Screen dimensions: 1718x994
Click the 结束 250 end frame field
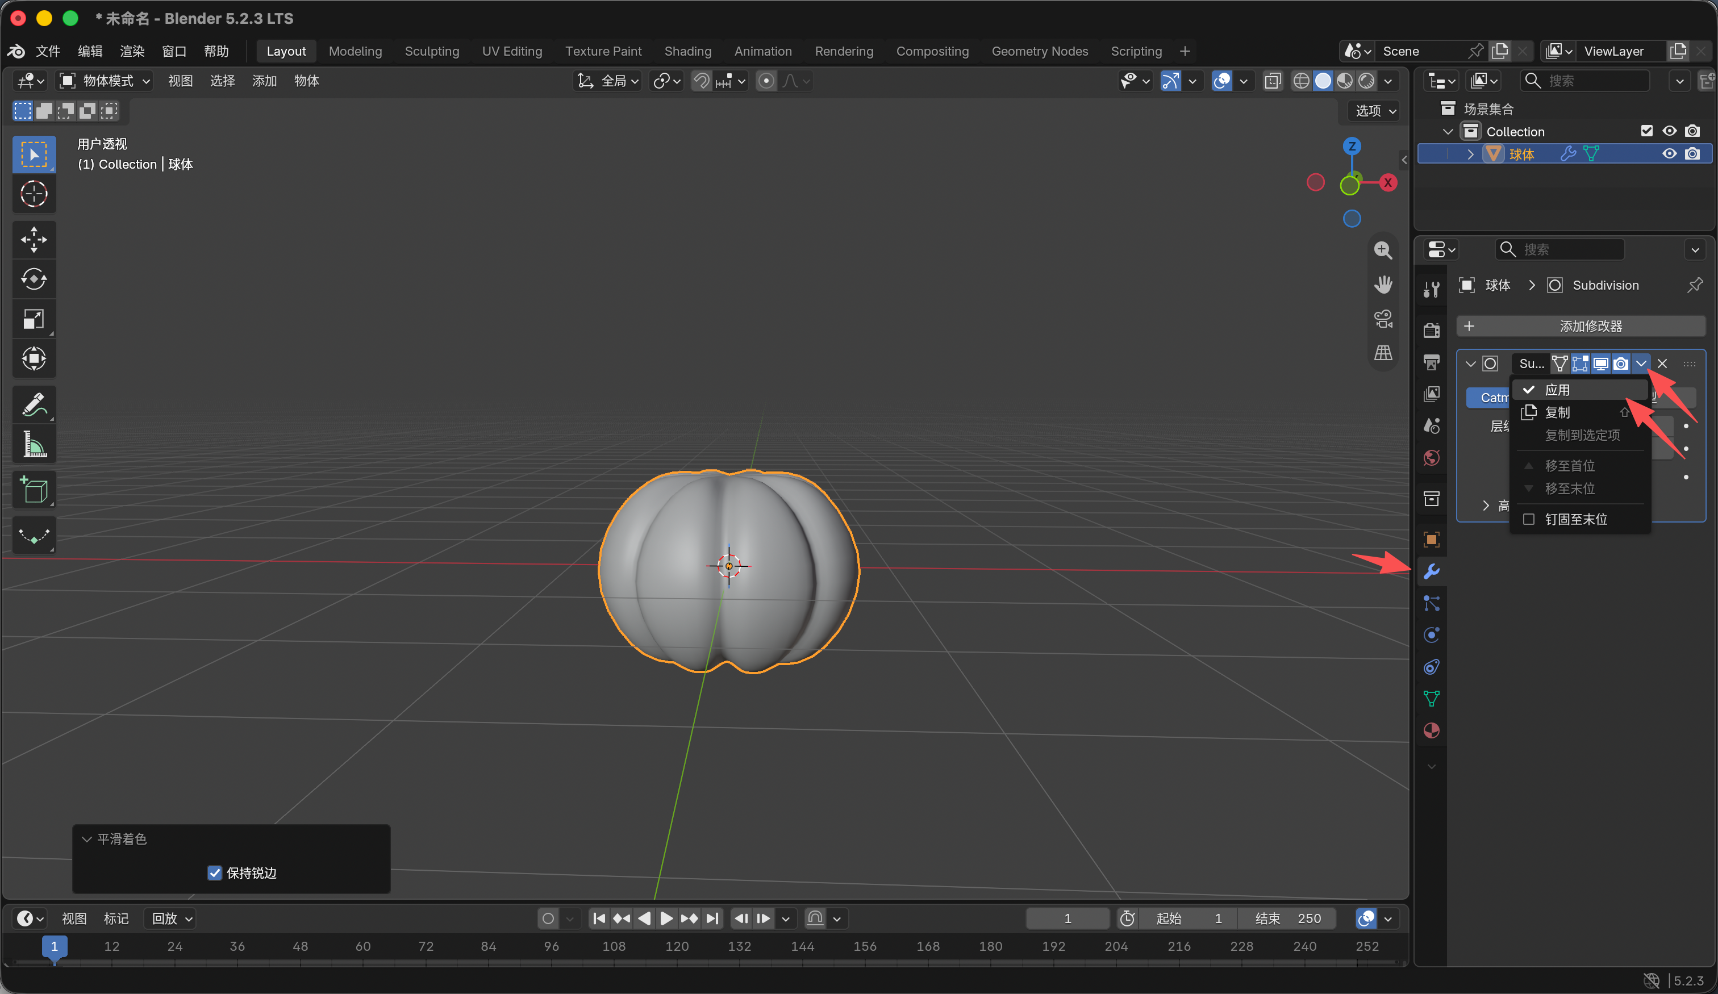(1287, 918)
